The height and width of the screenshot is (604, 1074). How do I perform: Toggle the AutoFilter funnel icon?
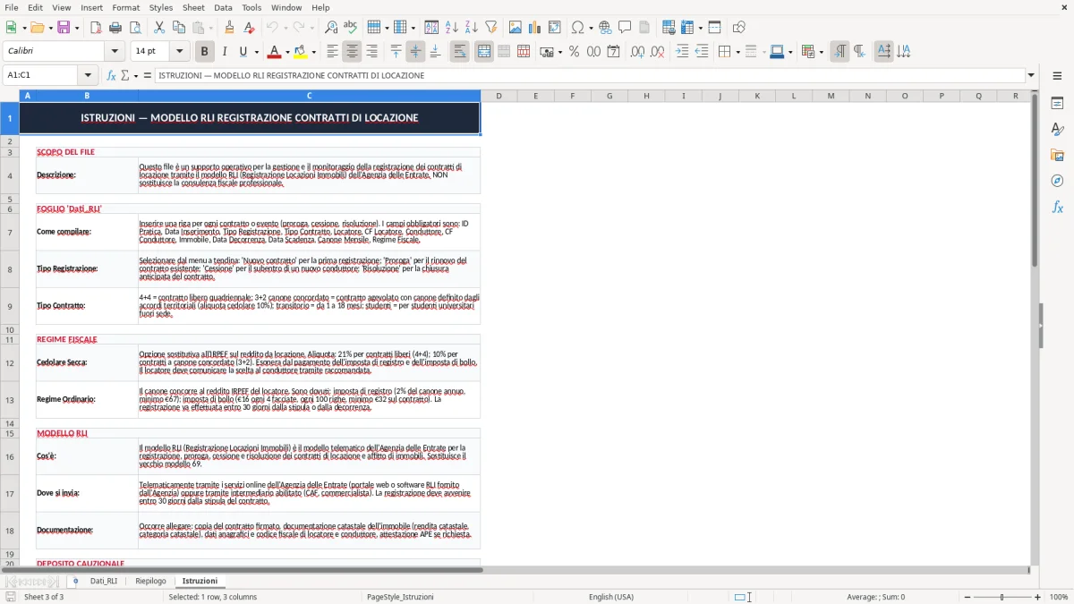[x=491, y=28]
